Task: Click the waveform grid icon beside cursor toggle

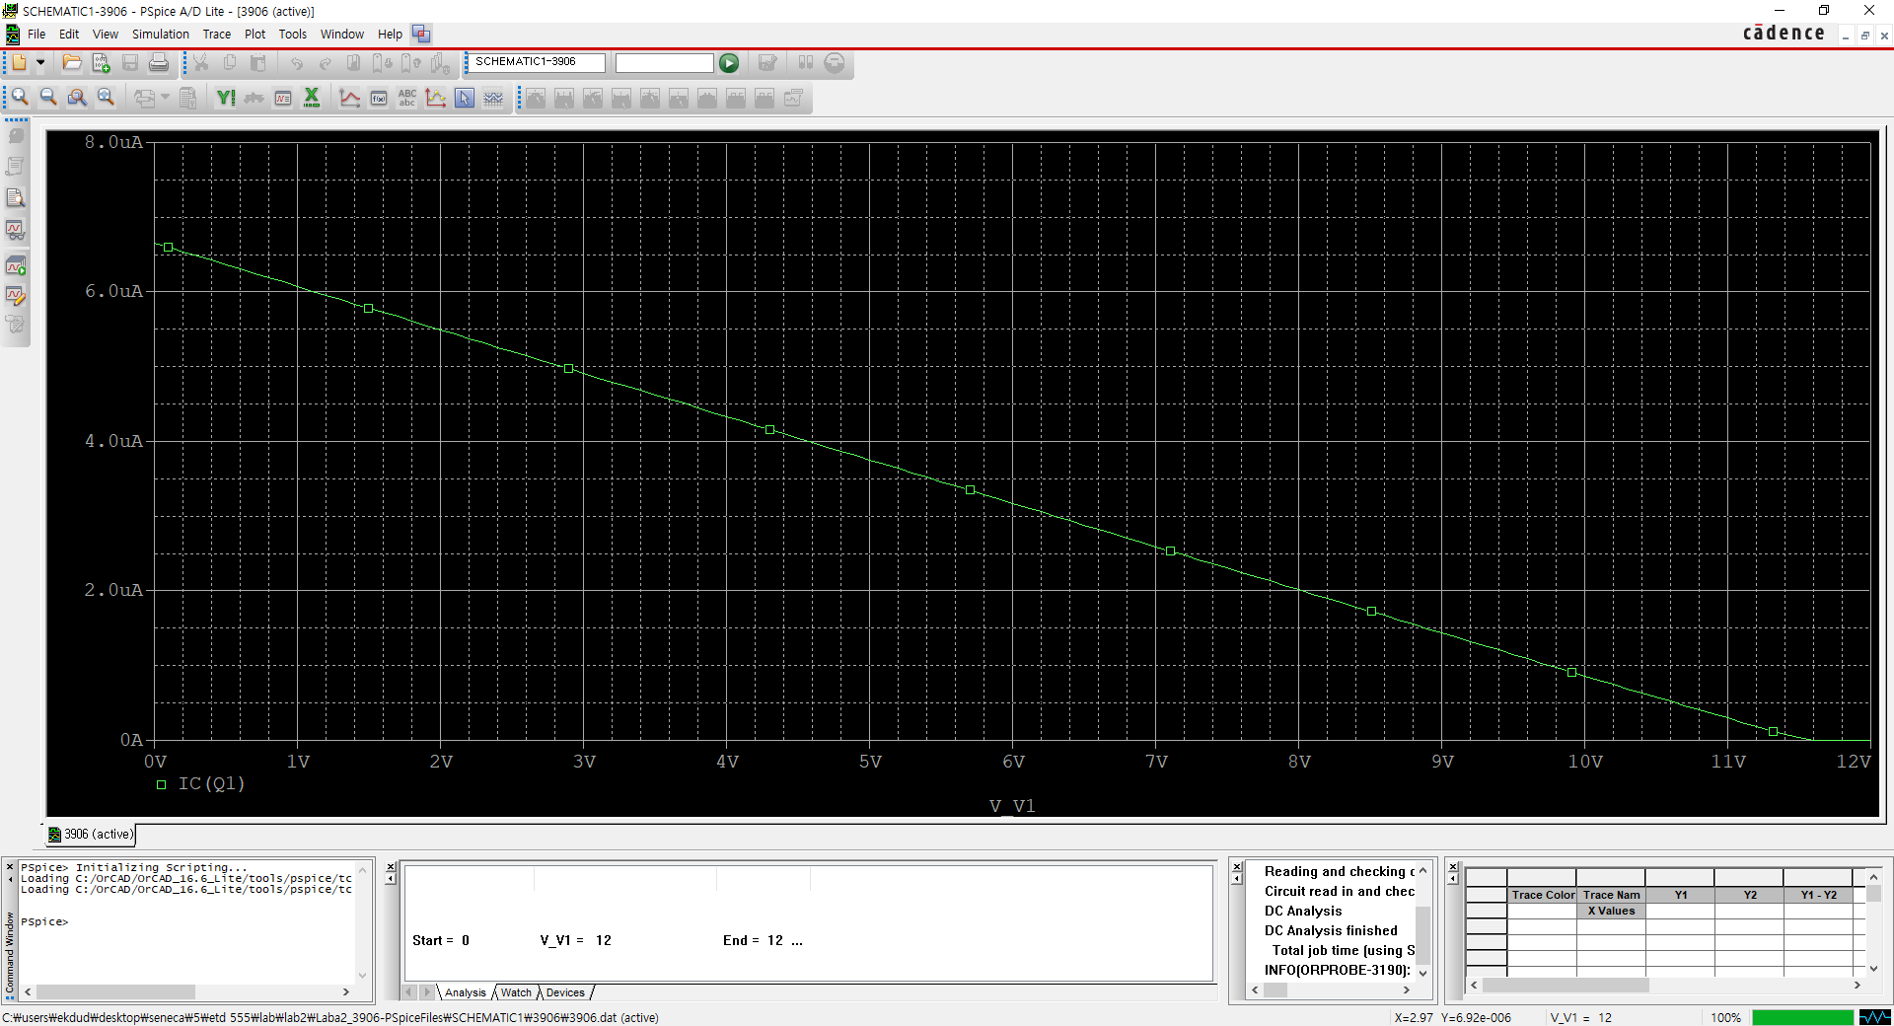Action: pos(493,98)
